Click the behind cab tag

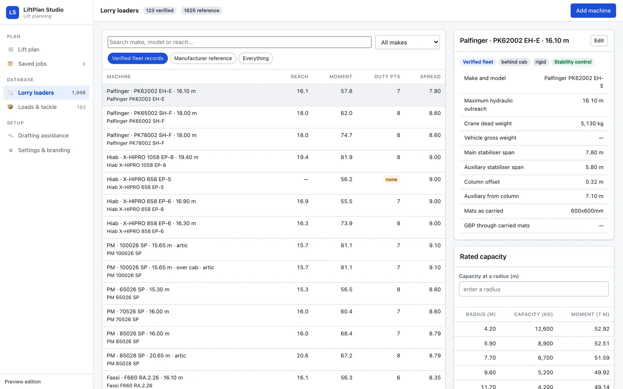coord(514,62)
